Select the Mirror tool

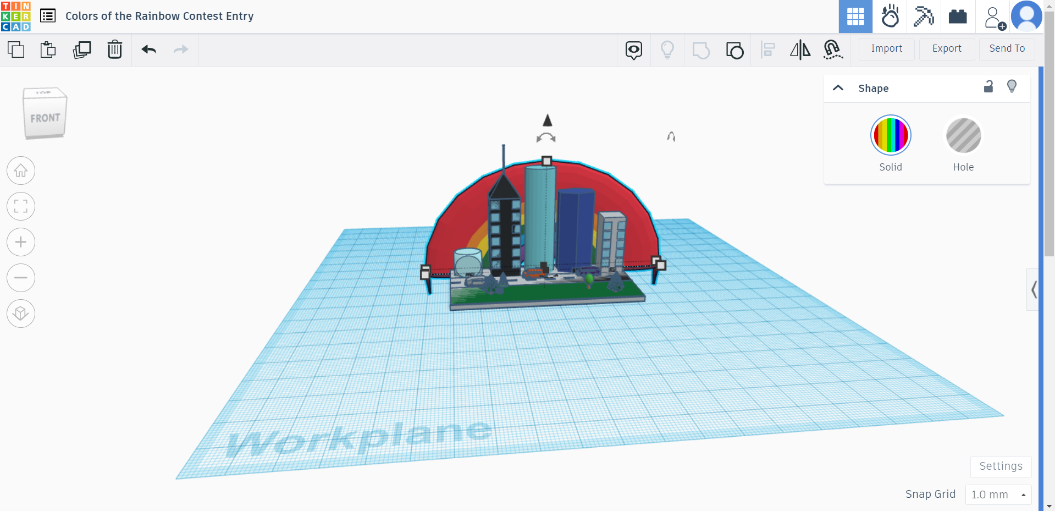click(800, 50)
